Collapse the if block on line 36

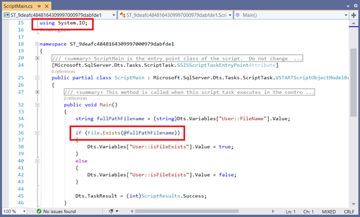click(x=37, y=132)
